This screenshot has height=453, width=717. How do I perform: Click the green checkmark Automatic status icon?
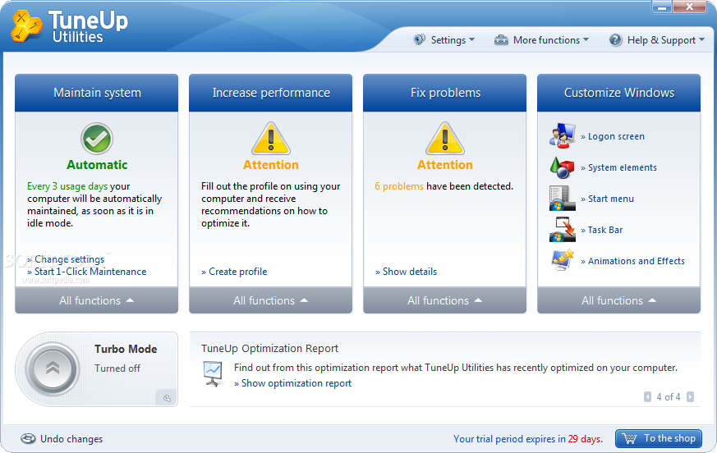97,139
